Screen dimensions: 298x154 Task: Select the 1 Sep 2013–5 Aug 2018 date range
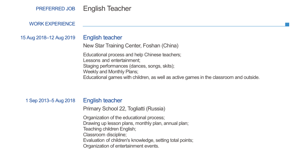coord(50,100)
